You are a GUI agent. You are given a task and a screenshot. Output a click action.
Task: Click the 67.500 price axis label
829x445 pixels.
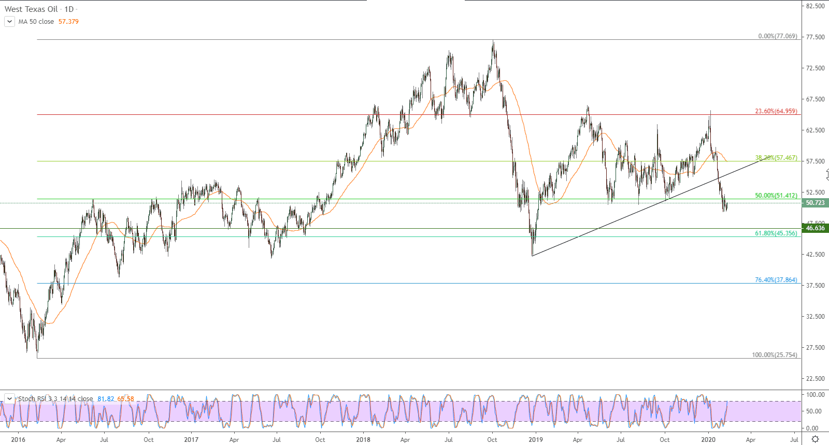point(815,99)
